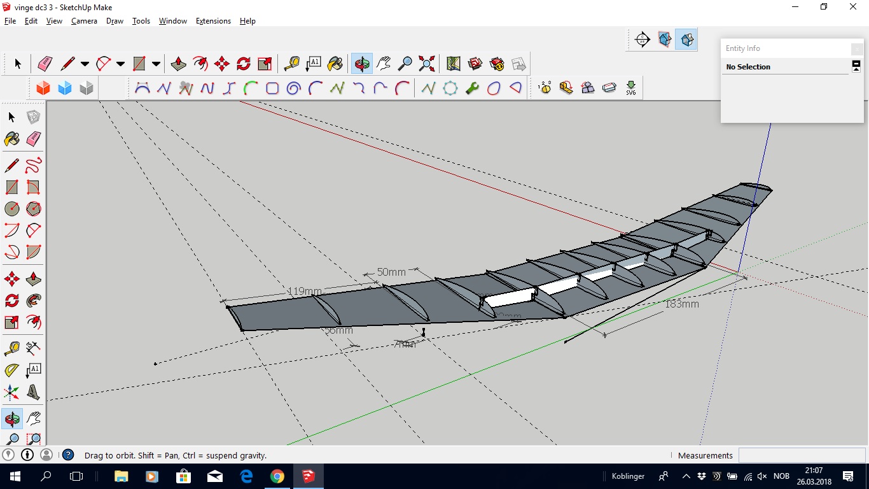This screenshot has width=869, height=489.
Task: Click the Measurements input box
Action: click(x=802, y=455)
